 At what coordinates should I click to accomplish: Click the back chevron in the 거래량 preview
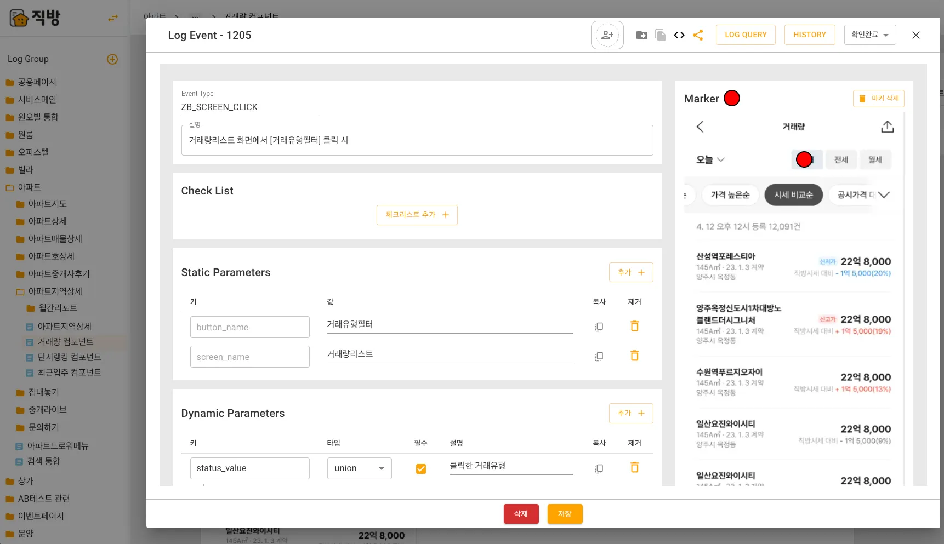[700, 127]
